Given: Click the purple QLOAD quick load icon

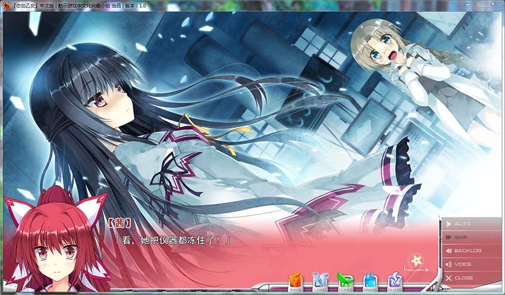Looking at the screenshot, I should click(x=395, y=281).
